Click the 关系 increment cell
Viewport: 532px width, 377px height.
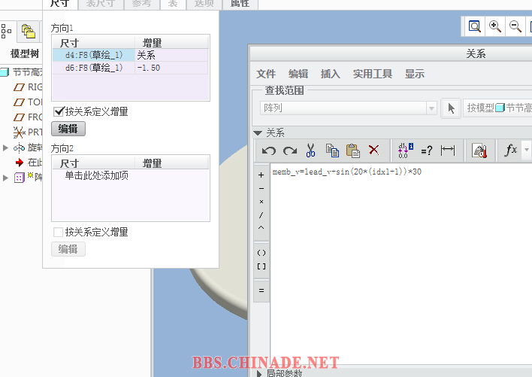pos(171,55)
